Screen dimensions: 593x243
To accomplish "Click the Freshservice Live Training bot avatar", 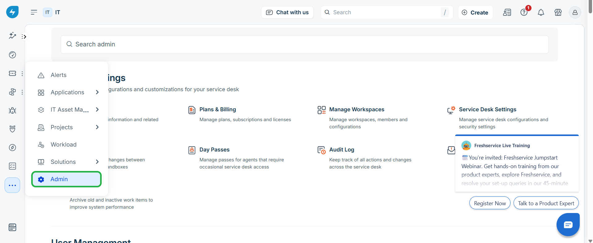I will (466, 145).
